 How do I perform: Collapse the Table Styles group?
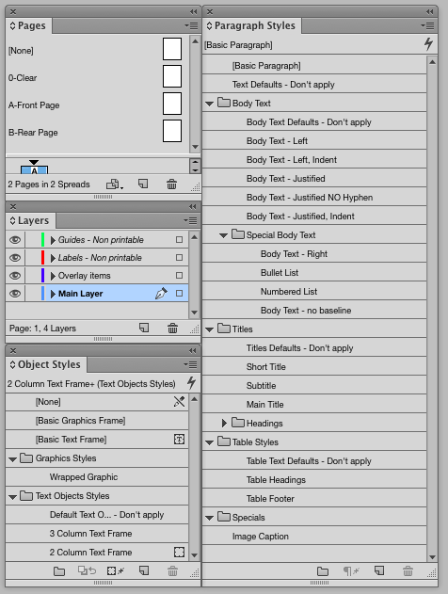[x=210, y=442]
